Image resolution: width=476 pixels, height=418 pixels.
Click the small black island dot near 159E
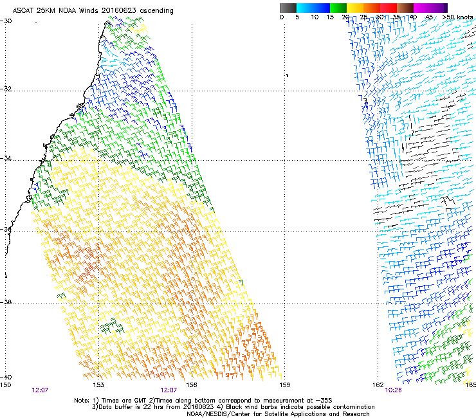287,75
